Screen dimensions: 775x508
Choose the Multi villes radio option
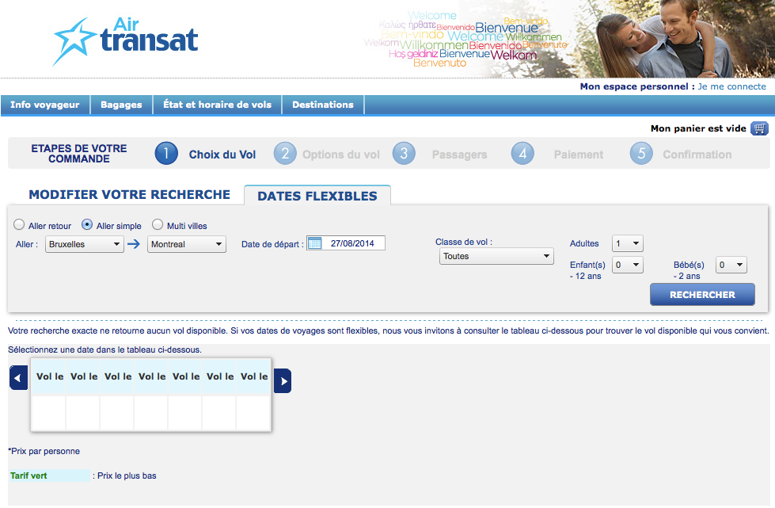coord(158,225)
